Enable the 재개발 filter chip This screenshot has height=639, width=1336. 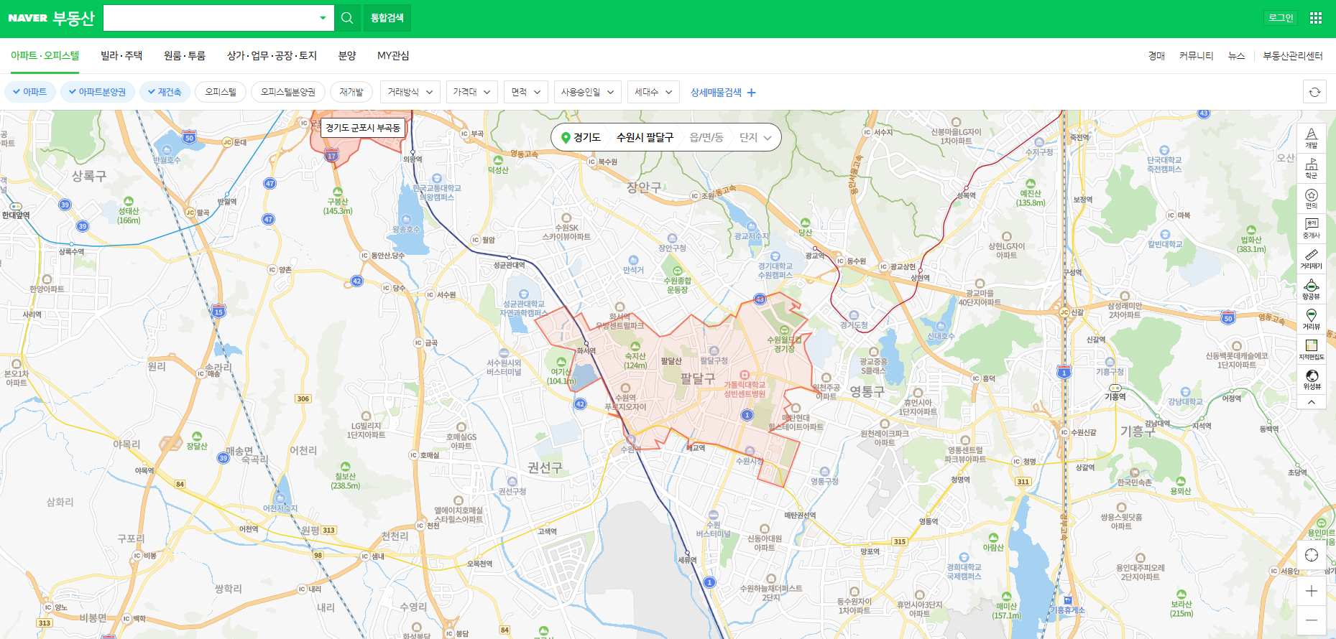(351, 92)
